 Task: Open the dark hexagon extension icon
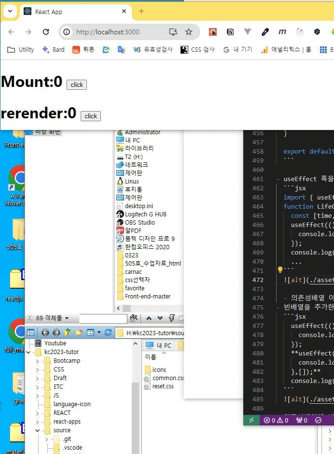click(x=317, y=32)
